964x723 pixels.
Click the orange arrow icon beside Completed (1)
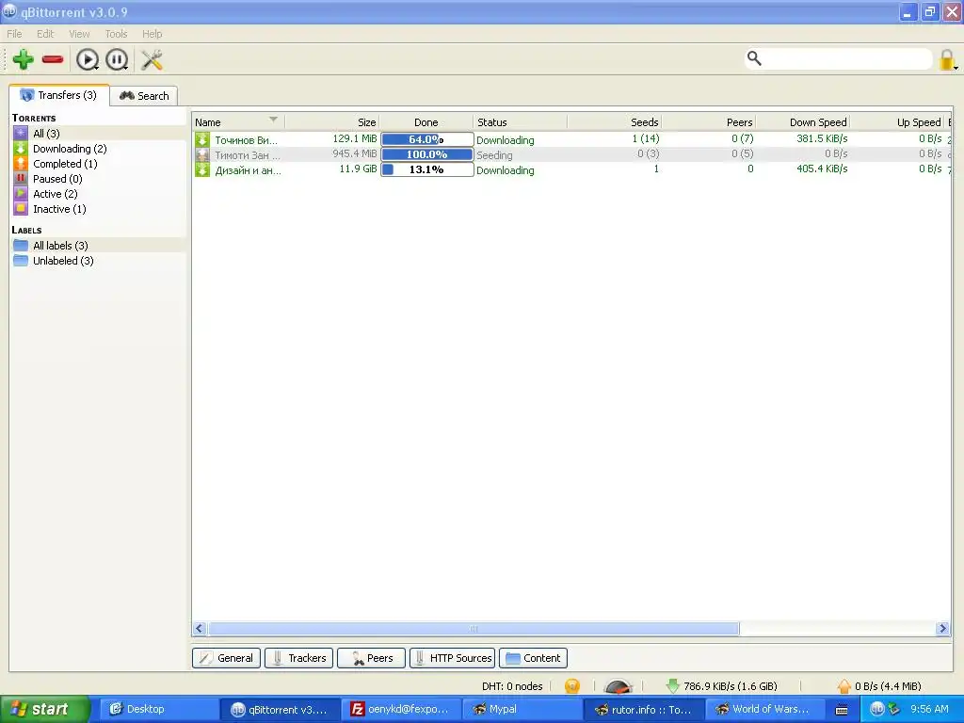pyautogui.click(x=21, y=163)
